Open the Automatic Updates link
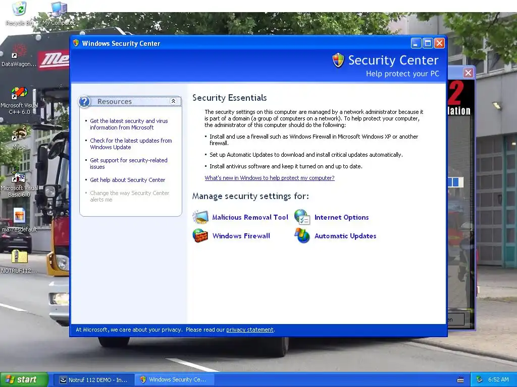 click(x=345, y=236)
